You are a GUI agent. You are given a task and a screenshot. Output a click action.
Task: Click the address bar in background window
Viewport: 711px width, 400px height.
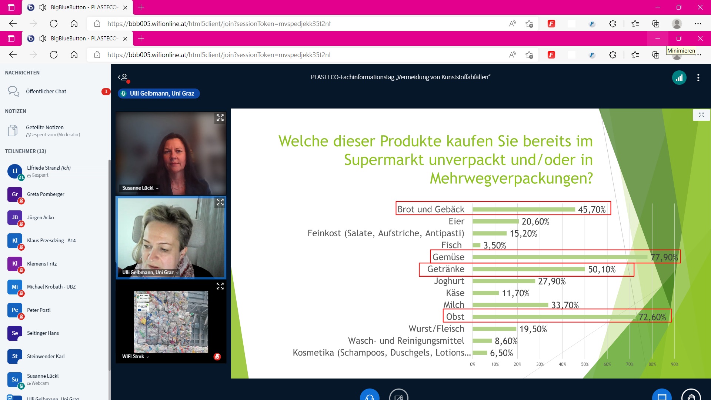pos(313,24)
